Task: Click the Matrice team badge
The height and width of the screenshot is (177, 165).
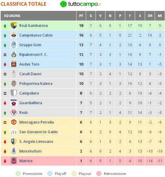Action: pos(14,161)
